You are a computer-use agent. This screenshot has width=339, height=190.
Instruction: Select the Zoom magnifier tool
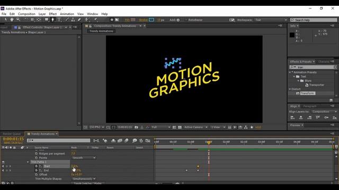point(18,20)
